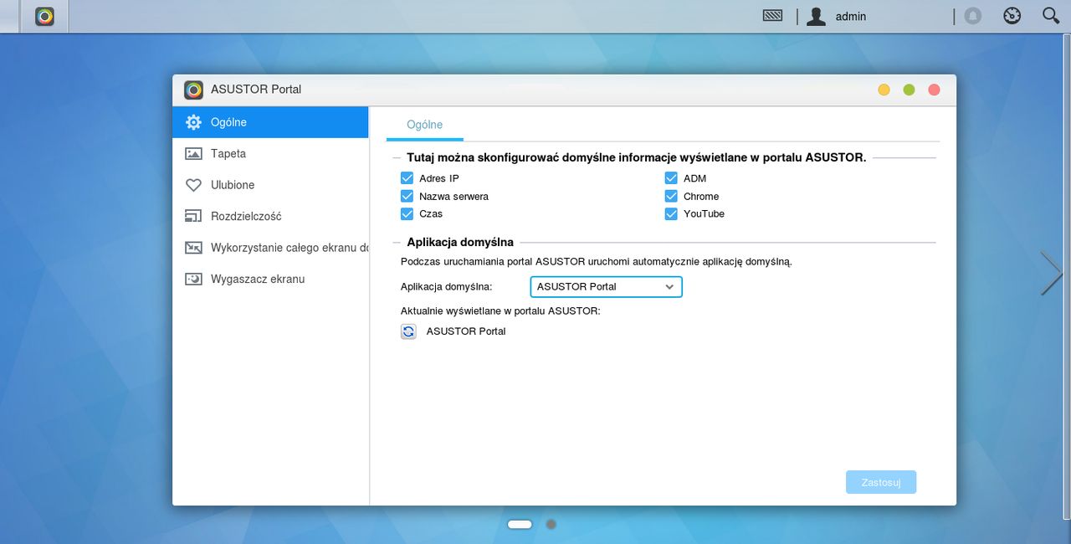The image size is (1071, 544).
Task: Click the screen icon beside Rozdzielczość
Action: [193, 216]
